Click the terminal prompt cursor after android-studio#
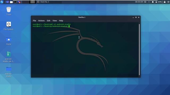 tap(69, 26)
